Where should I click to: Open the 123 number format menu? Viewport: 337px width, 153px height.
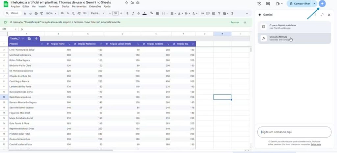click(85, 13)
